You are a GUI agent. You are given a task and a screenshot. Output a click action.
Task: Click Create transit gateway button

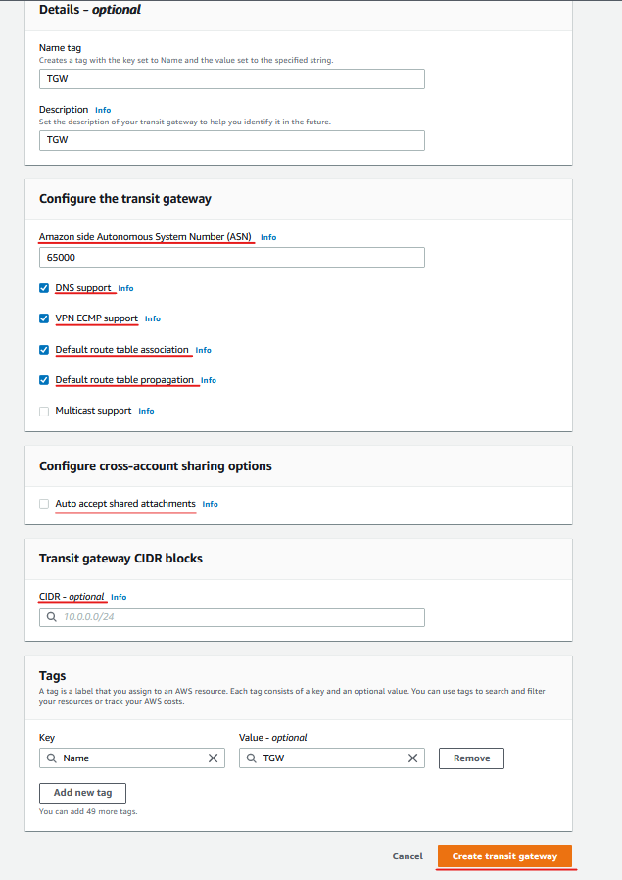coord(504,856)
